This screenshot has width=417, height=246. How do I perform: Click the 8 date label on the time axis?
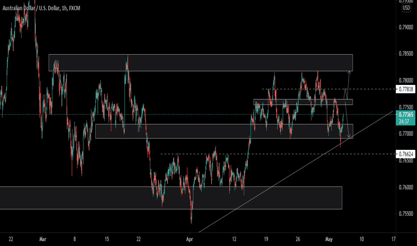click(75, 239)
